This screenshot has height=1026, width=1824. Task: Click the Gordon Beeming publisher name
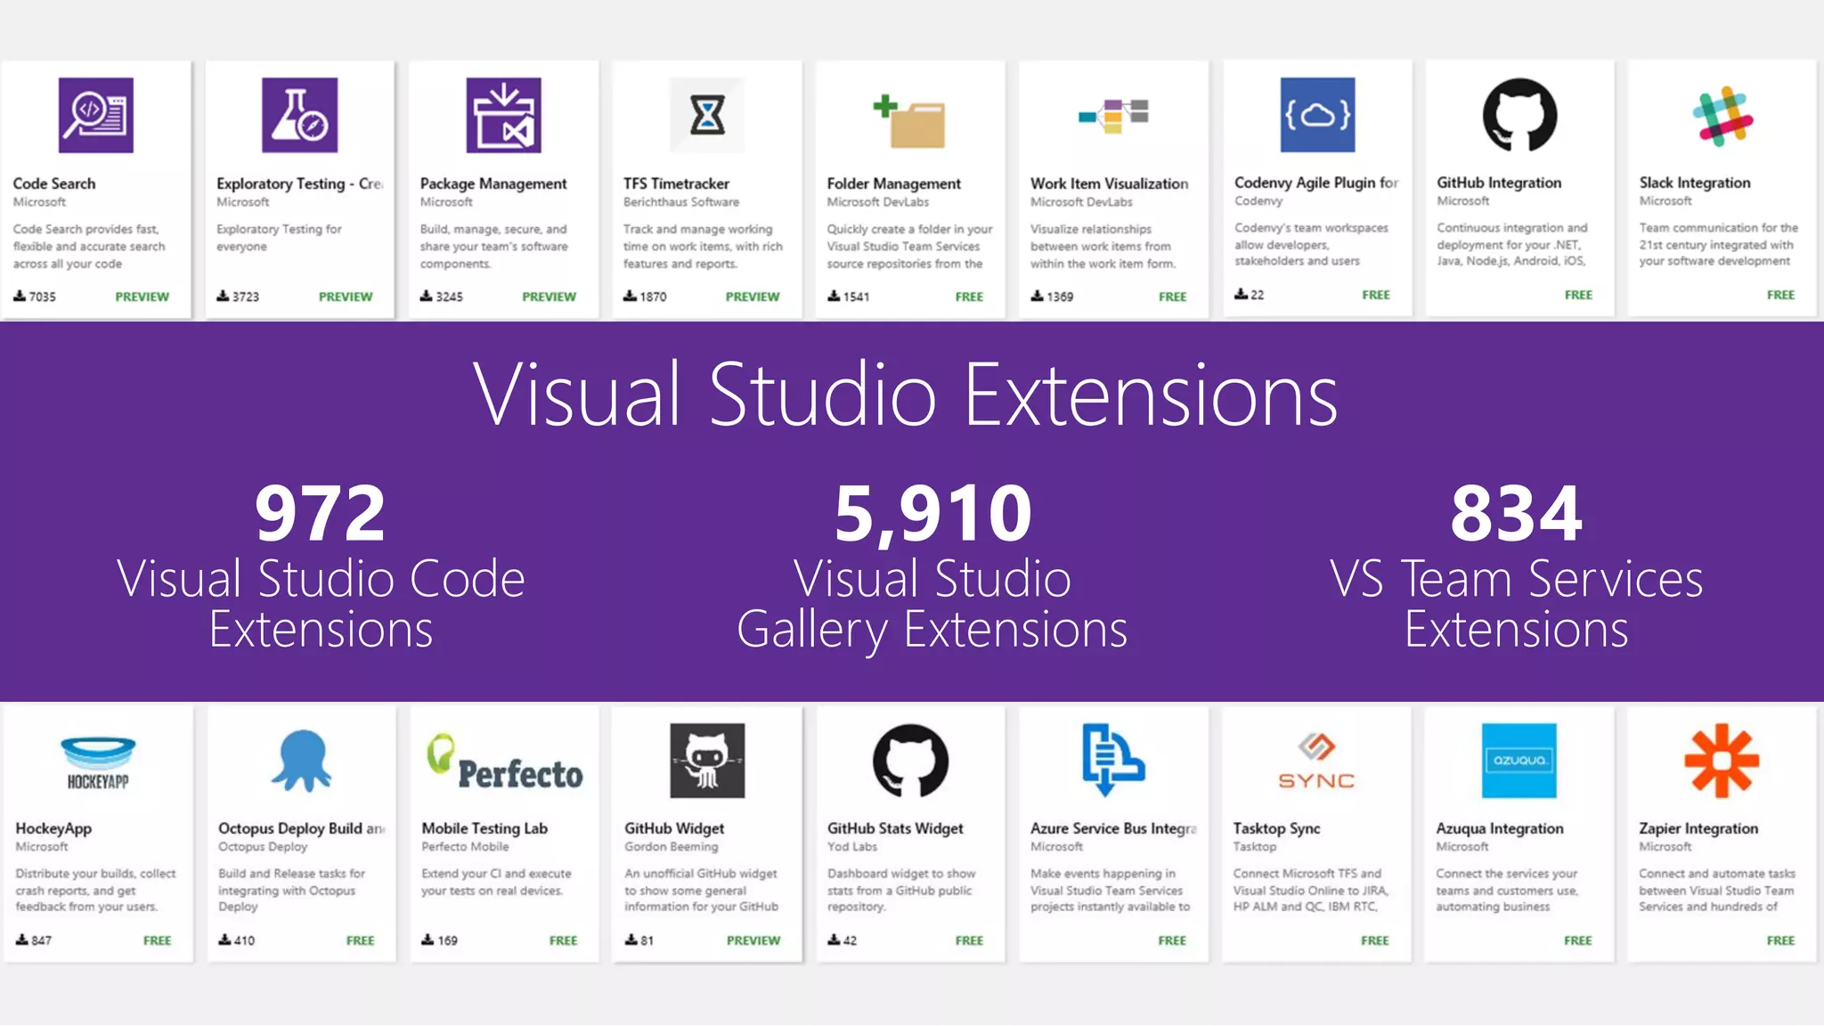[671, 846]
